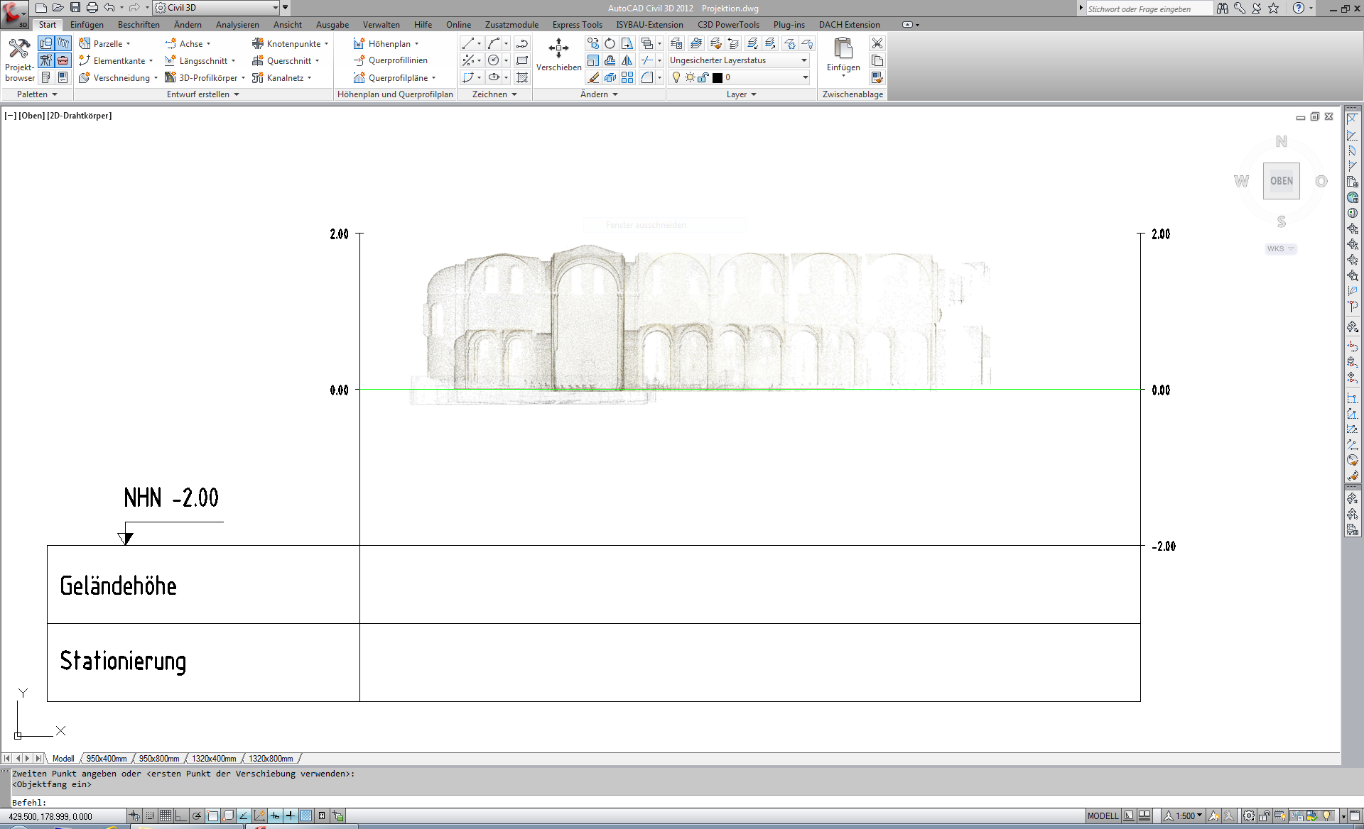
Task: Open the layer properties manager icon
Action: pyautogui.click(x=676, y=43)
